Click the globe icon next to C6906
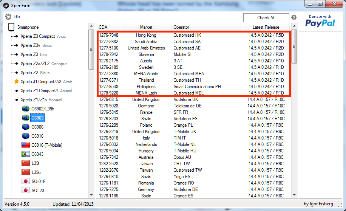The width and height of the screenshot is (346, 211). click(x=26, y=127)
